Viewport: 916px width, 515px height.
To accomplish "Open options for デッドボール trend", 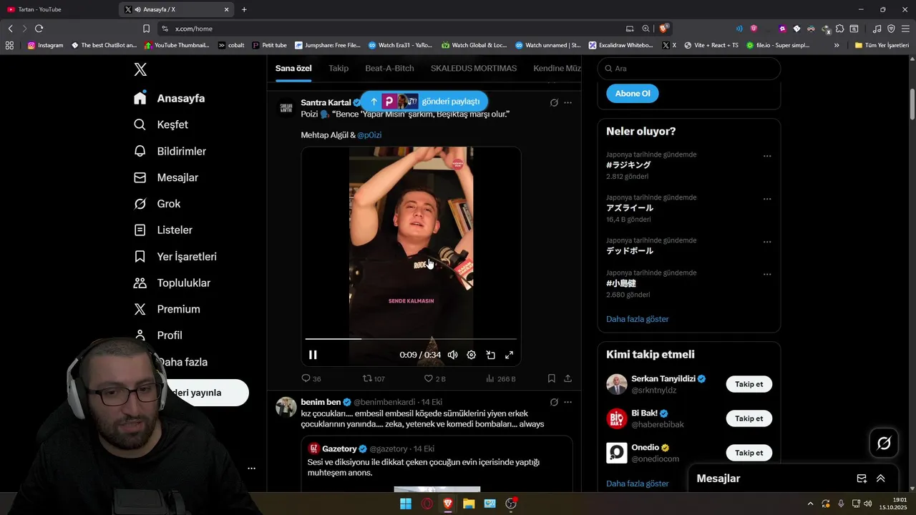I will pyautogui.click(x=767, y=242).
